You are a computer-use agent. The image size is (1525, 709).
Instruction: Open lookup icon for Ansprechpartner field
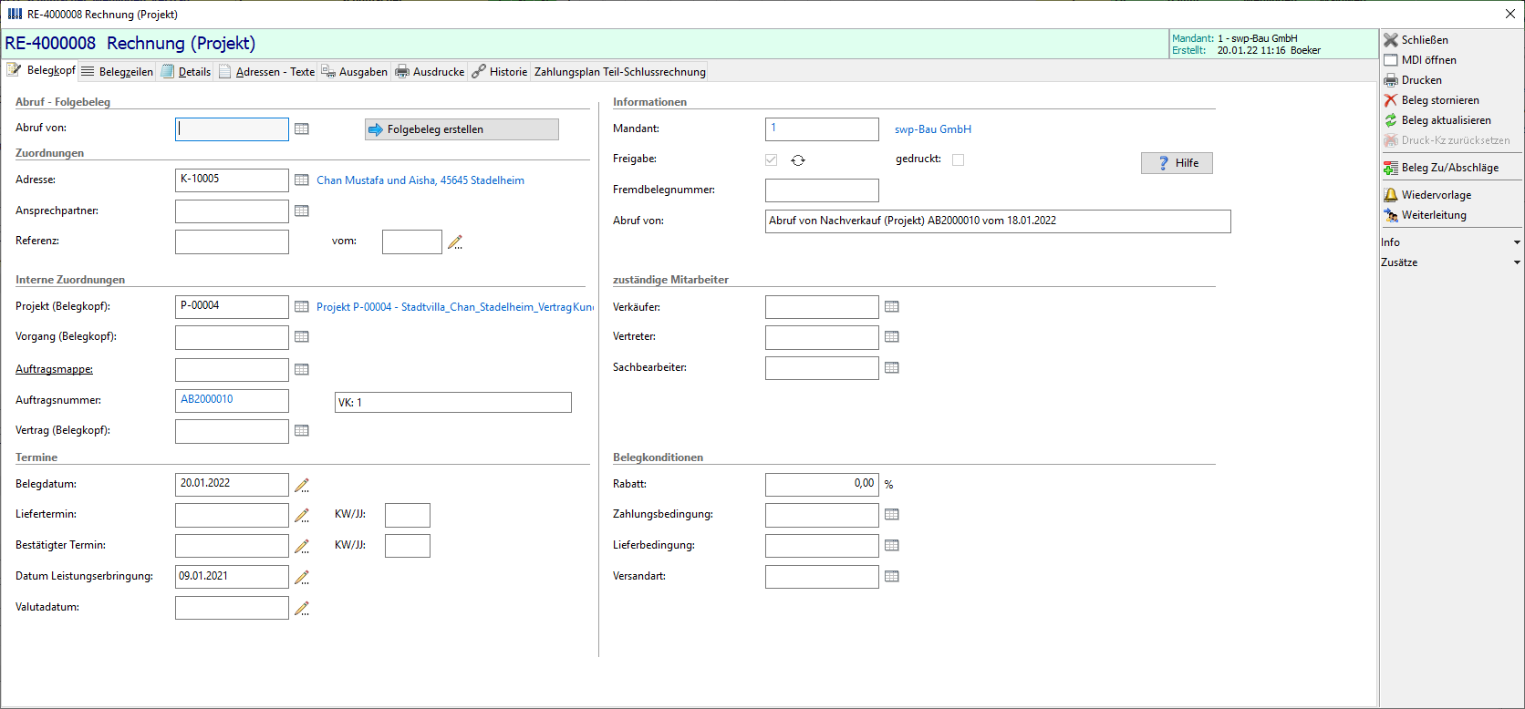pyautogui.click(x=302, y=211)
